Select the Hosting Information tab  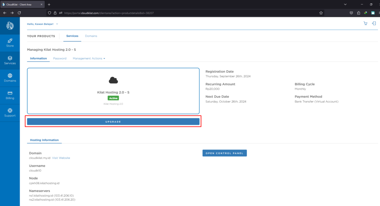44,140
